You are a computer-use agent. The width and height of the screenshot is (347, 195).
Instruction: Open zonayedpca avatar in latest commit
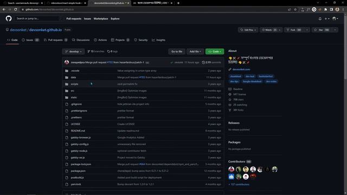[67, 62]
